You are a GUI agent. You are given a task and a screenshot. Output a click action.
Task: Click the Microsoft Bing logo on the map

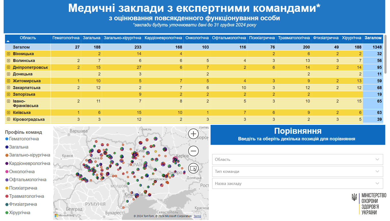click(x=62, y=216)
